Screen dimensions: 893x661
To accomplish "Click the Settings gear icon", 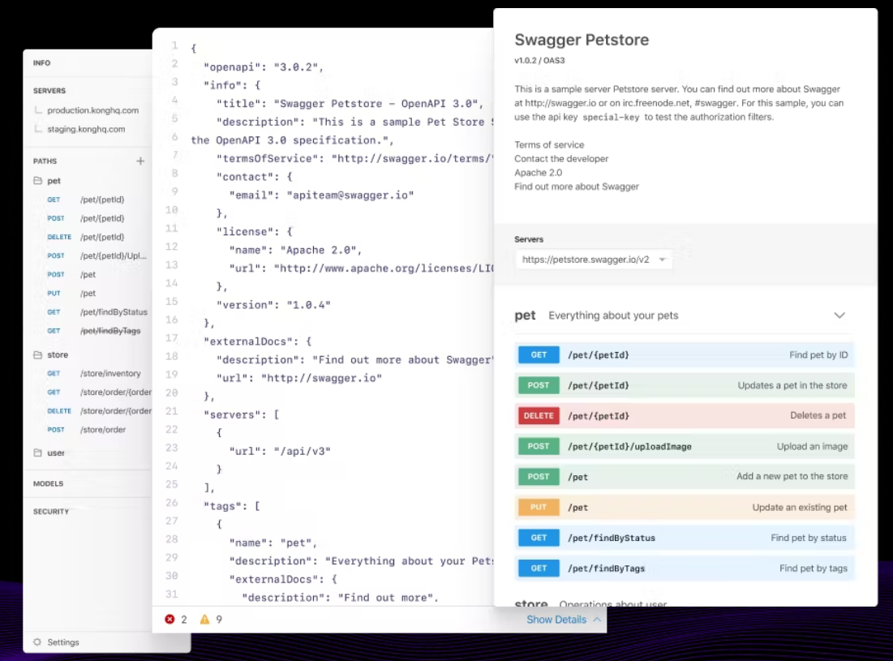I will pyautogui.click(x=37, y=642).
